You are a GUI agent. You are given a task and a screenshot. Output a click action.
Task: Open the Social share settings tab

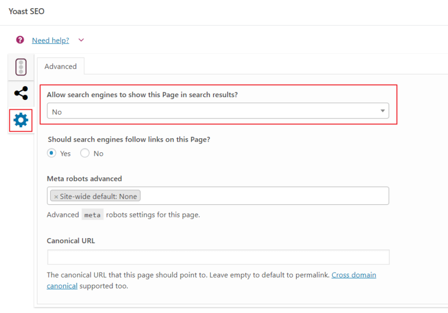21,93
